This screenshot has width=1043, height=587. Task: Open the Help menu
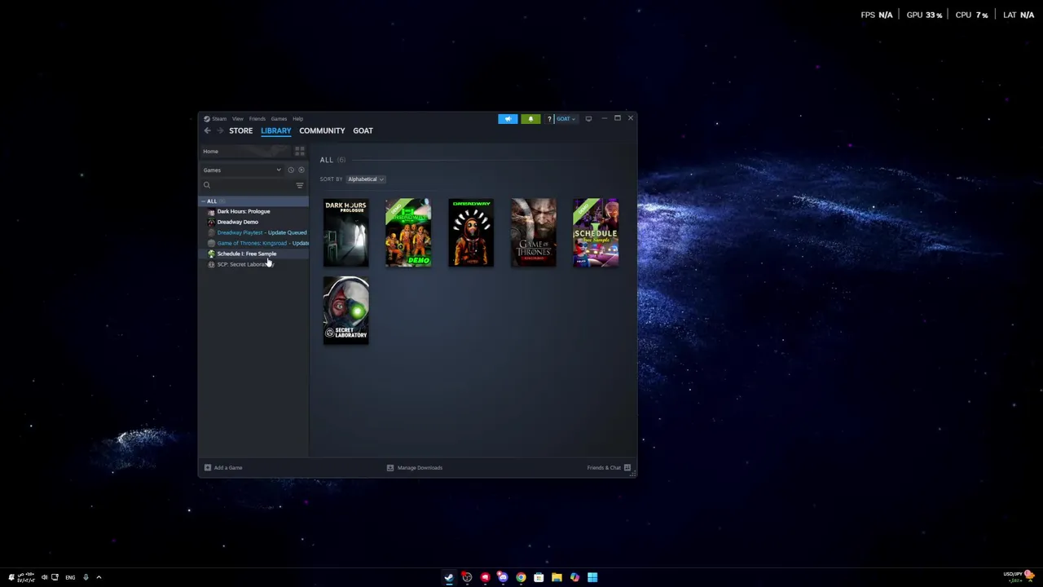point(297,119)
